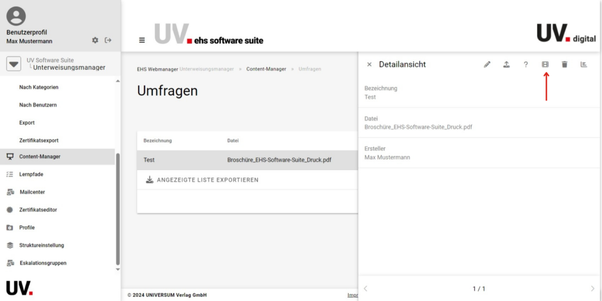Open Content-Manager in the sidebar
The height and width of the screenshot is (301, 602).
tap(39, 157)
